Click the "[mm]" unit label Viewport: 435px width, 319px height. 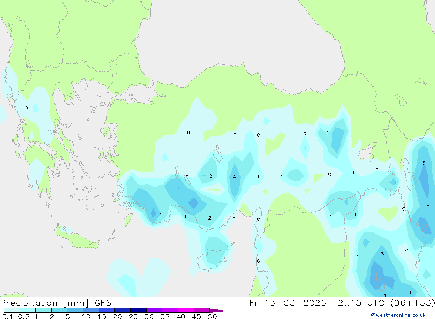(76, 302)
